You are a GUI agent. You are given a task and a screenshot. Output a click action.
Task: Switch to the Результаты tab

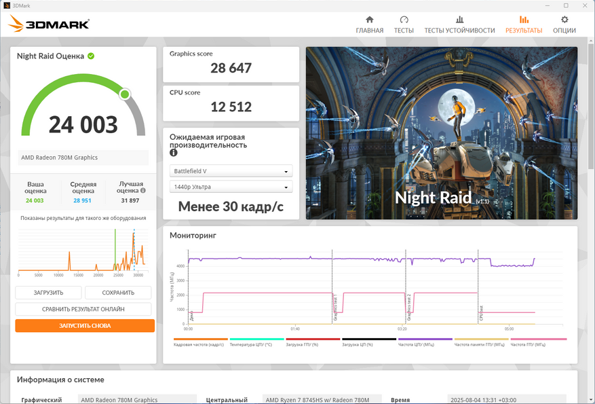pos(523,25)
